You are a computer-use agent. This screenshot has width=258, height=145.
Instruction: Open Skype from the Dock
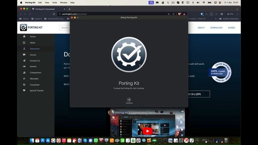(x=85, y=141)
